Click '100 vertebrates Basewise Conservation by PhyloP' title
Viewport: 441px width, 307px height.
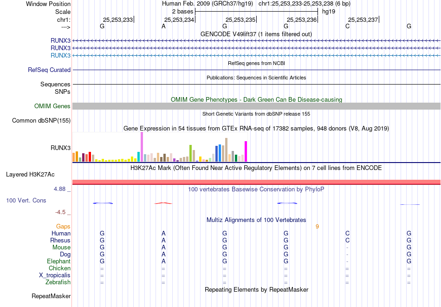(x=256, y=189)
